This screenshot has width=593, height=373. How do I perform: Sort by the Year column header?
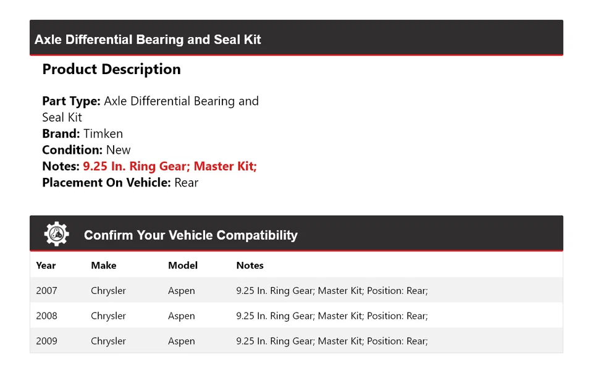click(46, 266)
